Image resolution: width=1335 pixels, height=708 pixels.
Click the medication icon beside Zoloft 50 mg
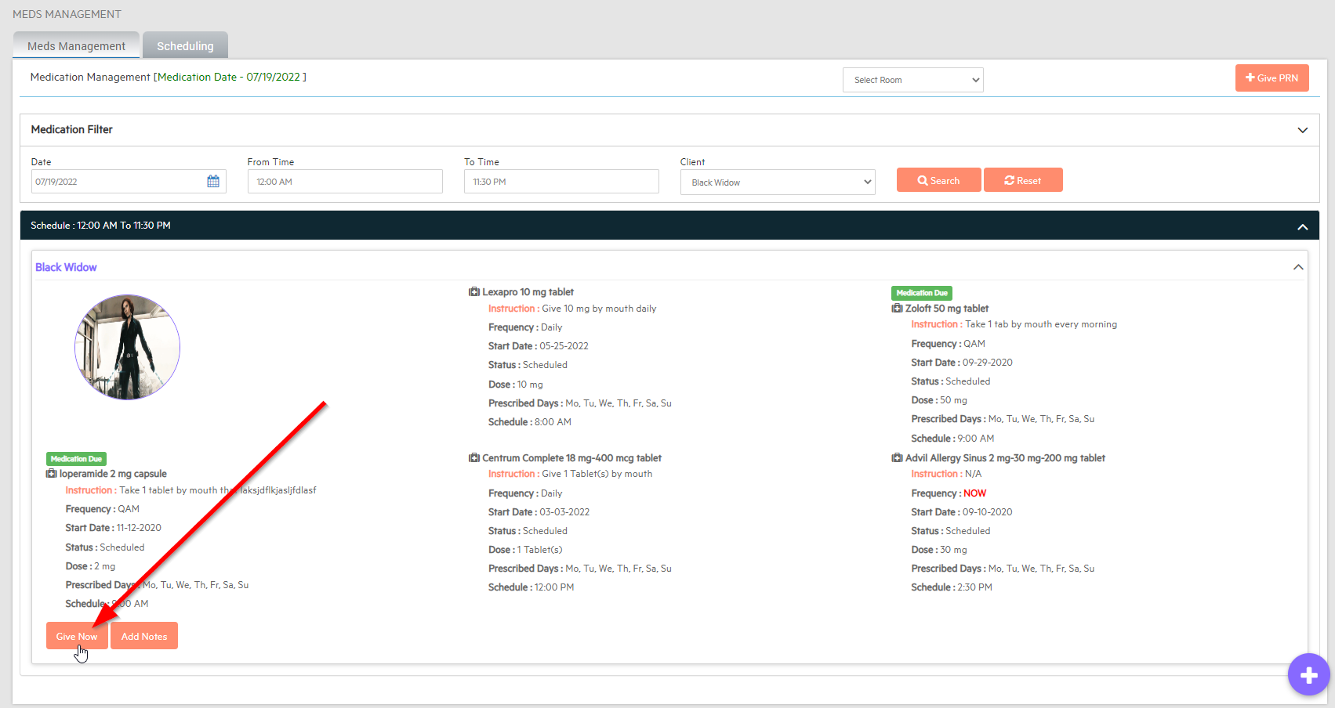[897, 309]
